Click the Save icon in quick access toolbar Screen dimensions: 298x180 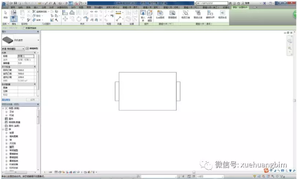pos(15,3)
